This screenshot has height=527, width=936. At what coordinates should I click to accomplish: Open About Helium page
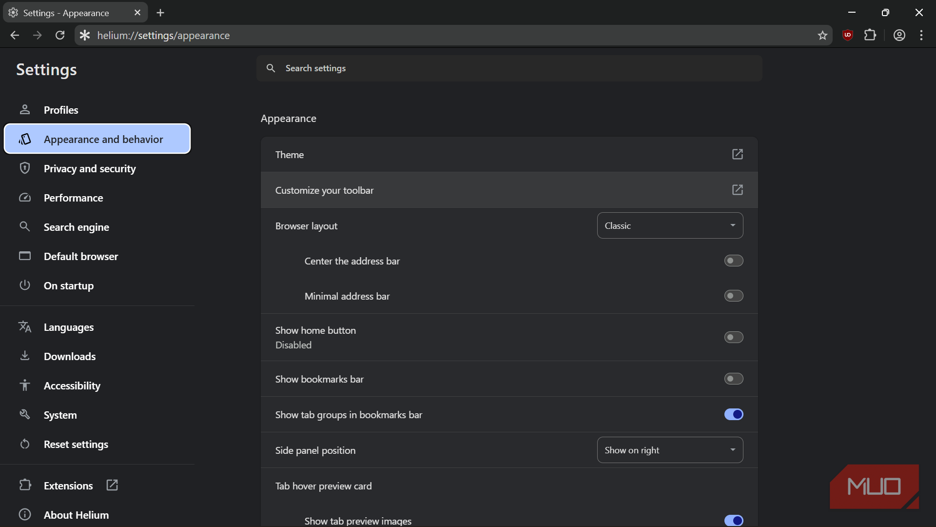[97, 515]
